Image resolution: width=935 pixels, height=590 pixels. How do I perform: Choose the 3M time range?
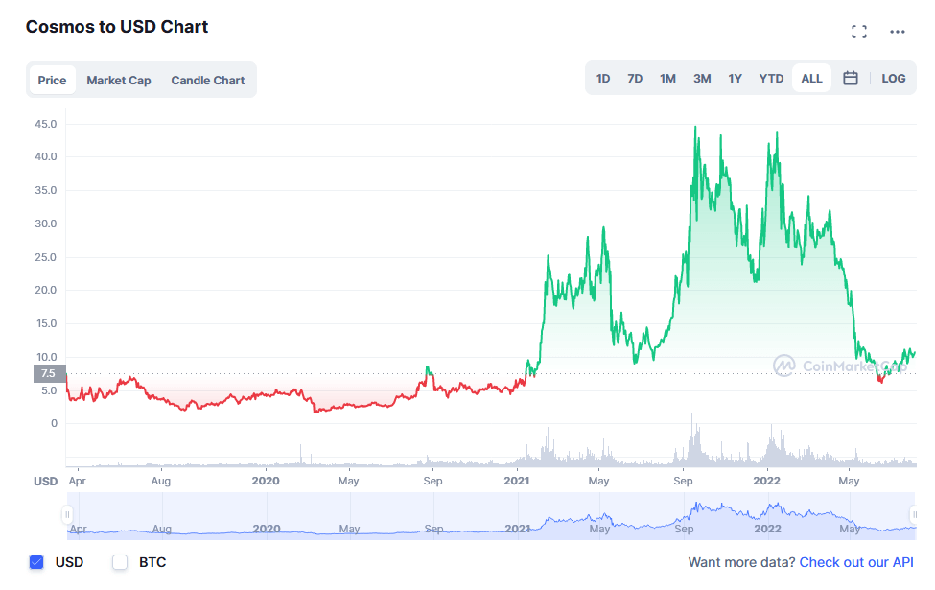coord(702,79)
